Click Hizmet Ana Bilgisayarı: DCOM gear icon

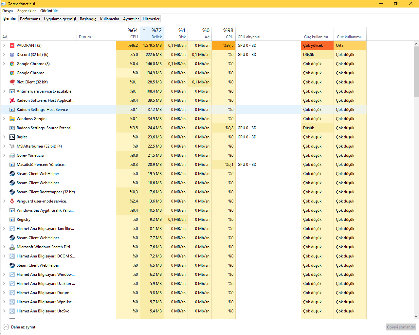(12, 256)
